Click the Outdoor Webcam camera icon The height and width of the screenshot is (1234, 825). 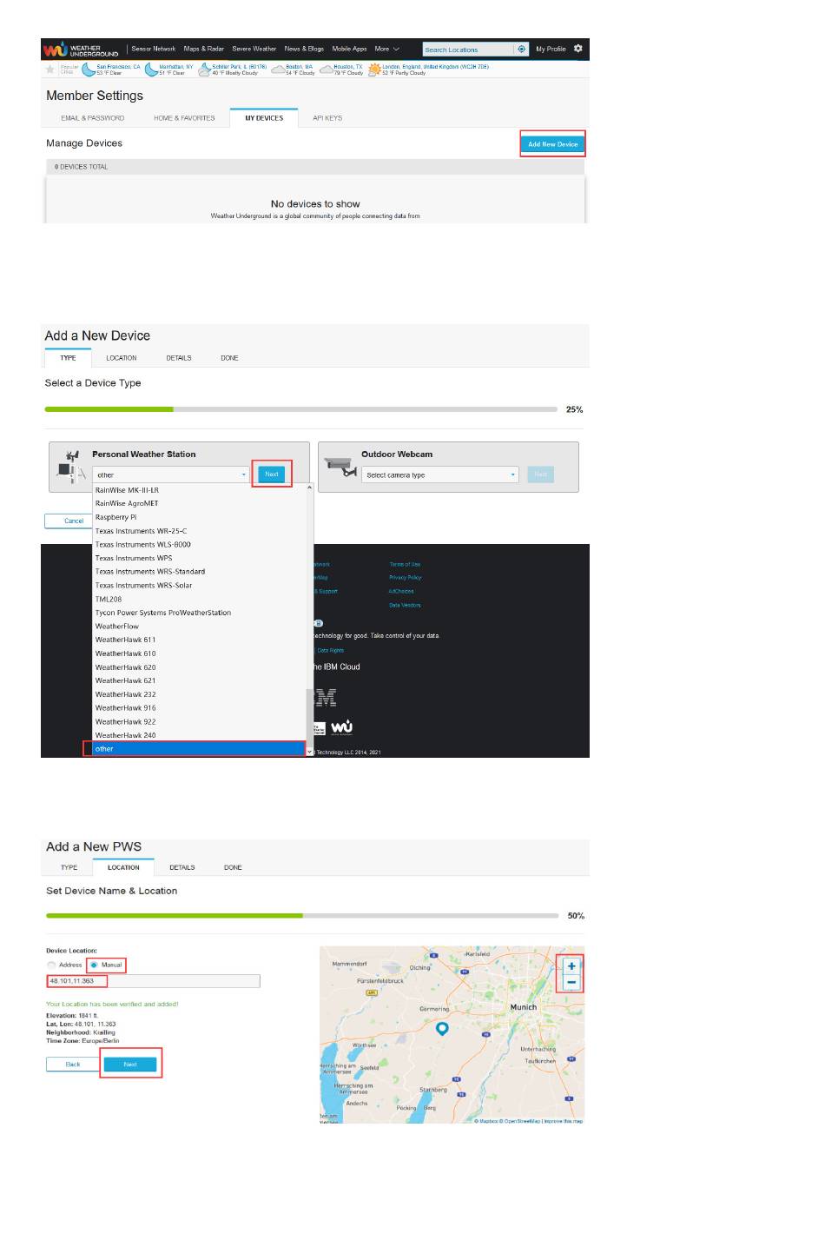(341, 467)
